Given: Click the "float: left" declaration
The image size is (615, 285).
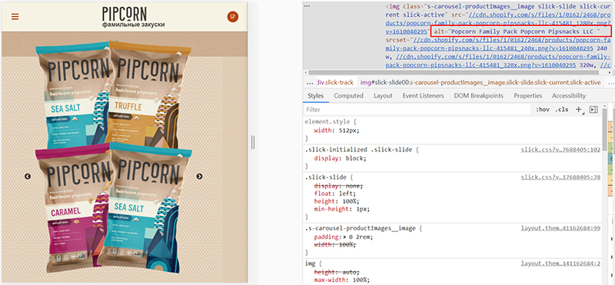Looking at the screenshot, I should (x=334, y=194).
